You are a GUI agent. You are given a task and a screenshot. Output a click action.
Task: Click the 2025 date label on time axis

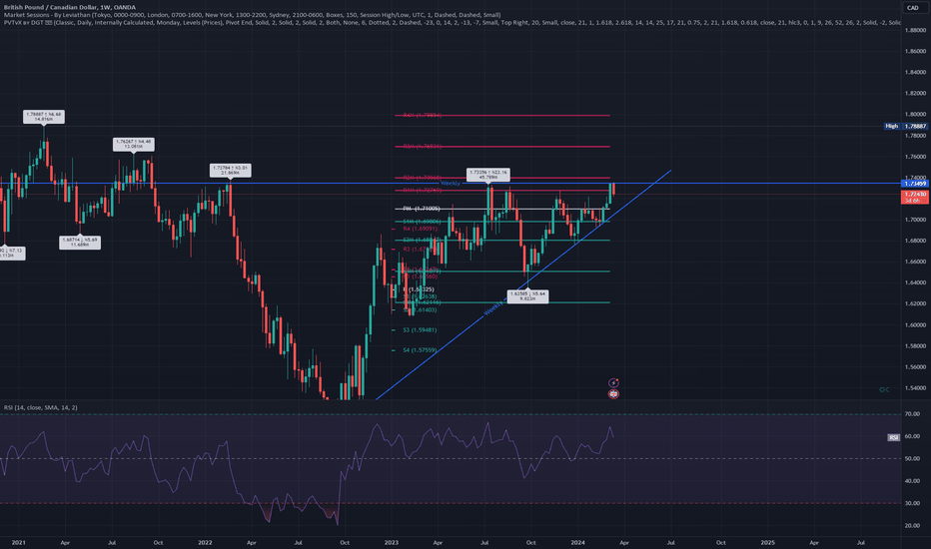coord(768,542)
